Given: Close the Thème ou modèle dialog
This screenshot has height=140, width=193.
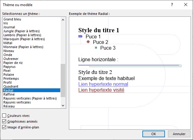Looking at the screenshot, I should (186, 5).
